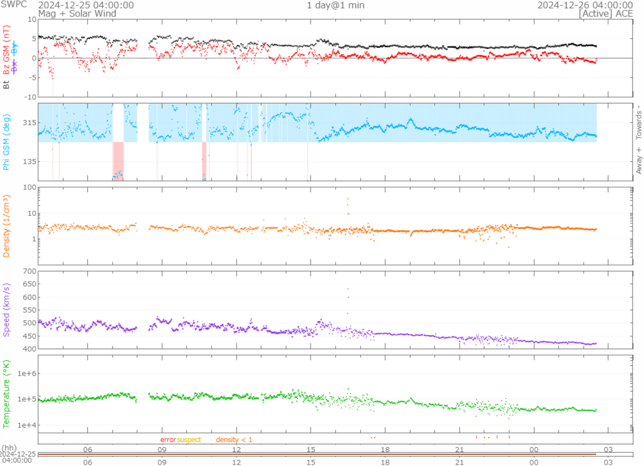Click the SWPC label in top-left corner
The height and width of the screenshot is (466, 644).
pos(13,5)
